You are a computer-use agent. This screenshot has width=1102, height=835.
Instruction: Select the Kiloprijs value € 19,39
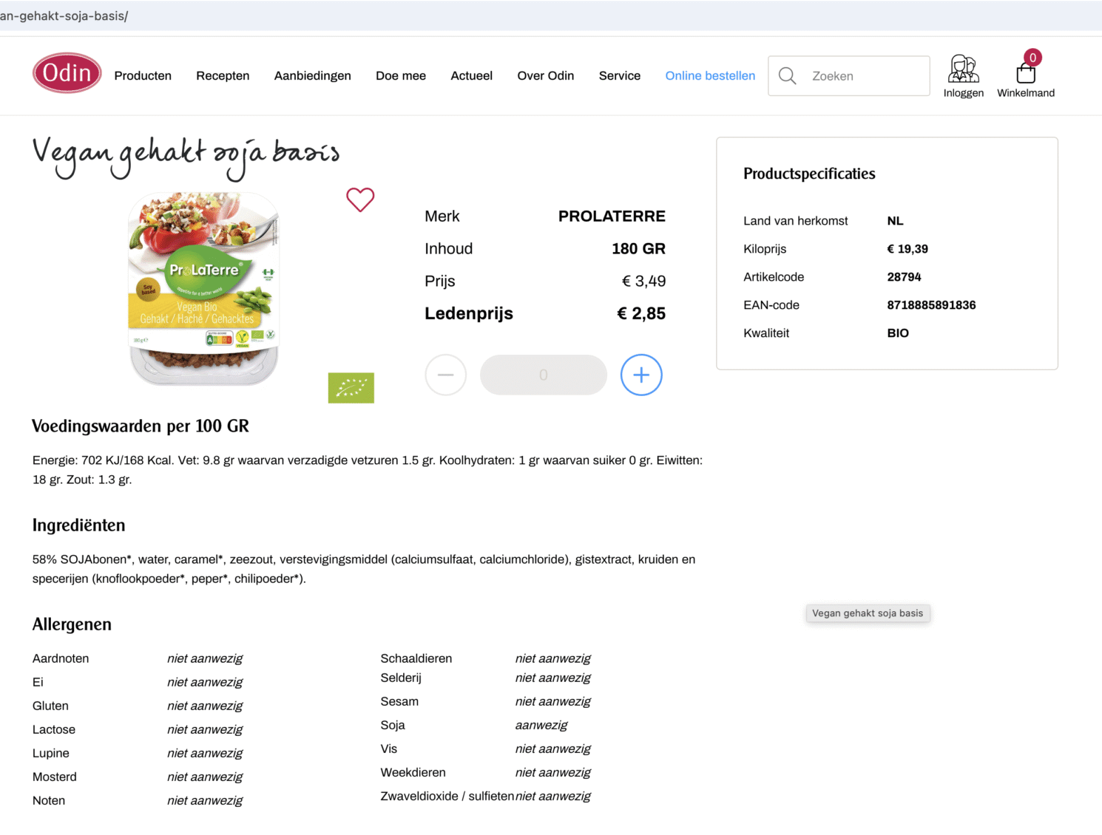pyautogui.click(x=907, y=249)
